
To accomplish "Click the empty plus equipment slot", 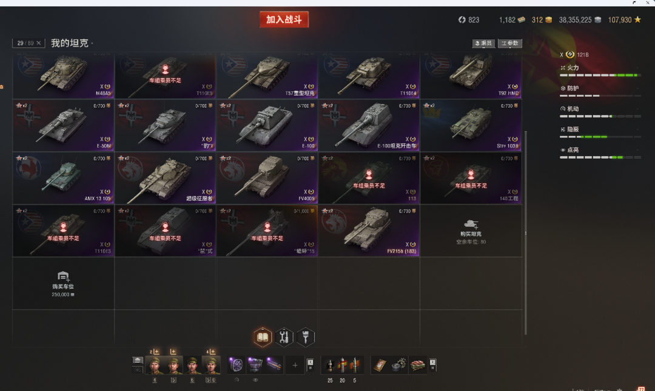I will (x=295, y=365).
